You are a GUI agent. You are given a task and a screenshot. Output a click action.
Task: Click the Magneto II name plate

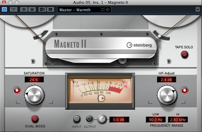coord(70,44)
